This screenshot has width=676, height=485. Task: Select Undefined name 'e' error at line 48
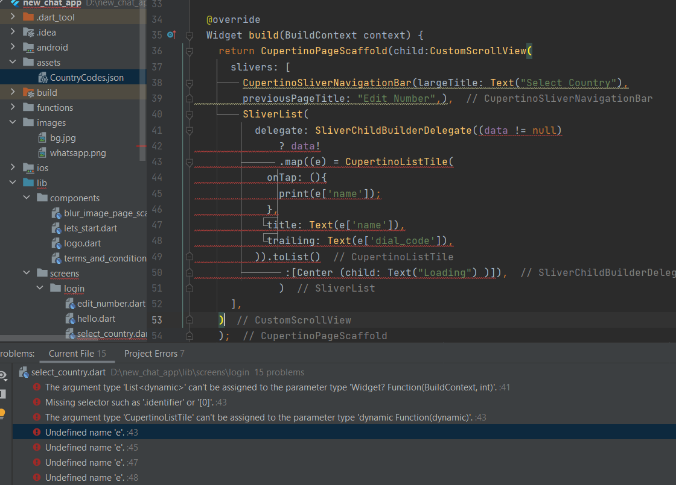point(343,478)
